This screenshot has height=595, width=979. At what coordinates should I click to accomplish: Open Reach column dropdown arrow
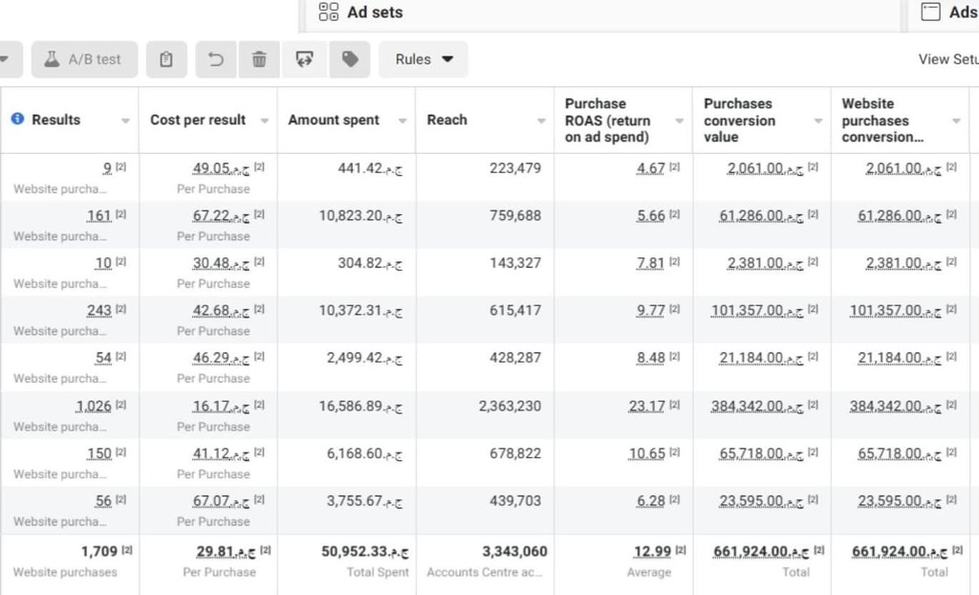pos(541,121)
